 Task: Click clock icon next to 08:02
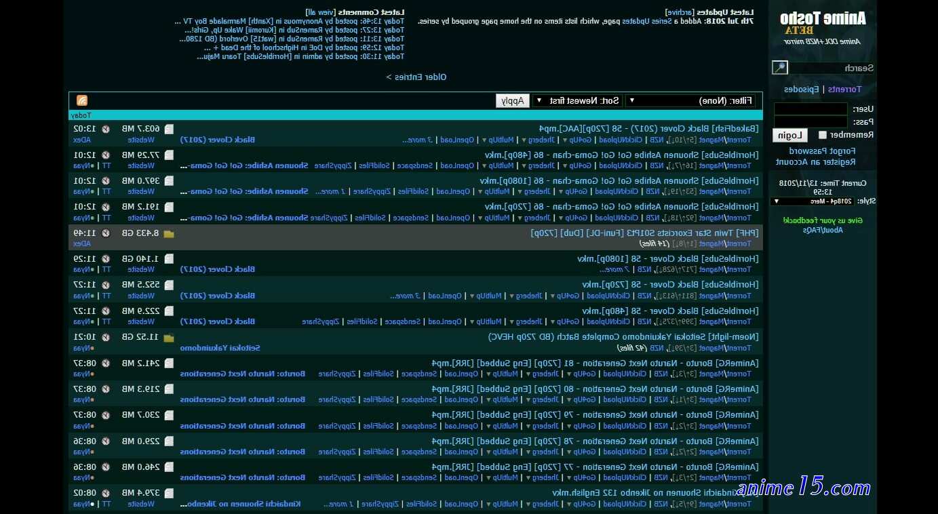106,493
